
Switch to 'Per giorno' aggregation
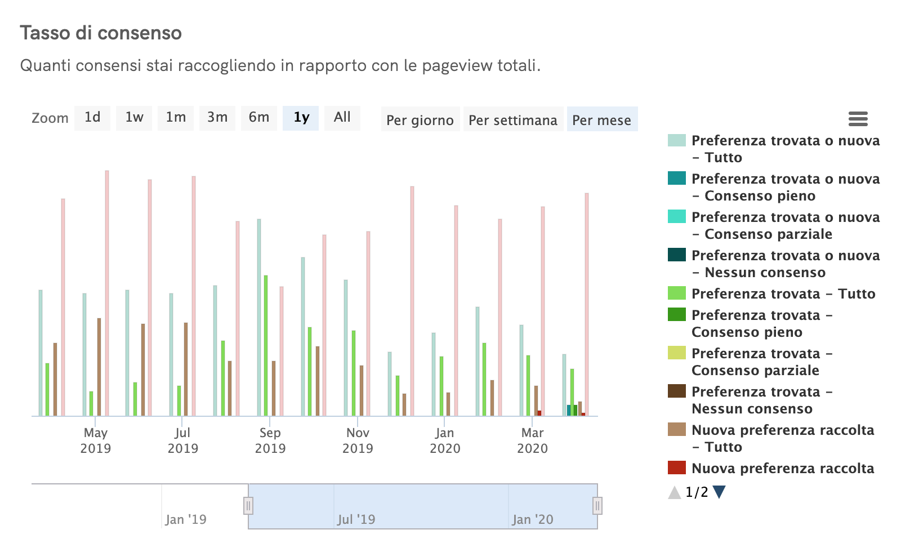(420, 120)
